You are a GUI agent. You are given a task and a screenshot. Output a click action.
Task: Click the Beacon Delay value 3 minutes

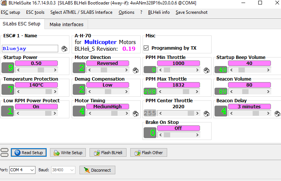click(x=249, y=106)
